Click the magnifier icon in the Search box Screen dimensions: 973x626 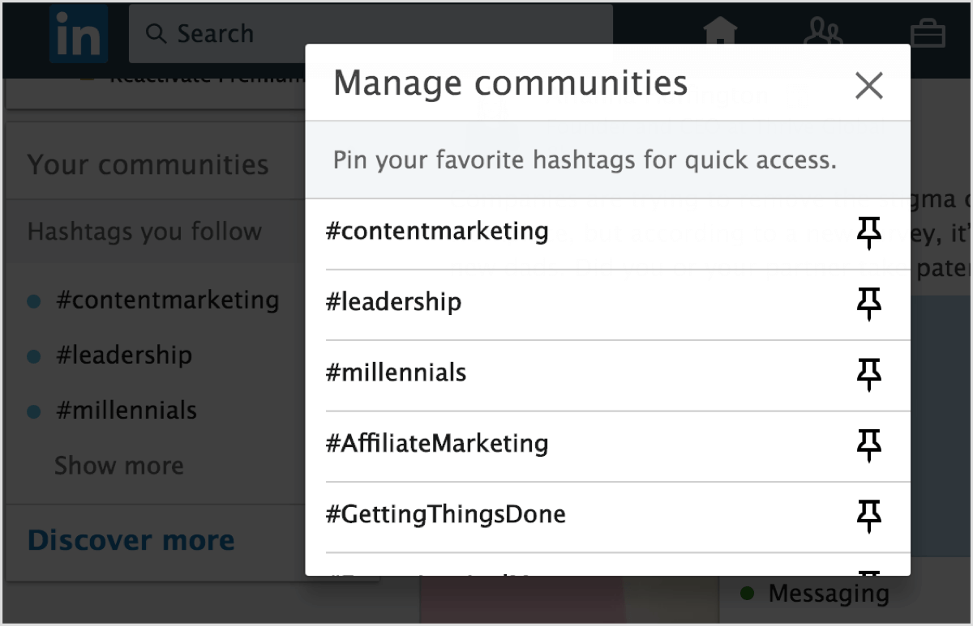pyautogui.click(x=155, y=34)
